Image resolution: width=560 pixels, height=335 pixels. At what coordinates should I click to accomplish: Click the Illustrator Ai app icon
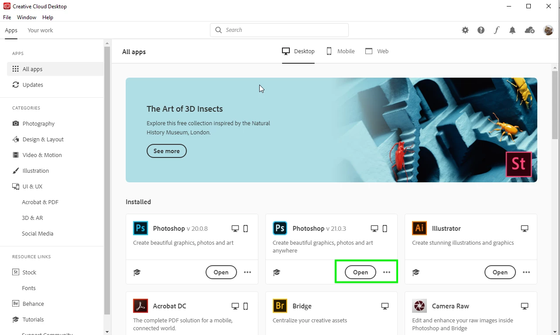pyautogui.click(x=419, y=228)
